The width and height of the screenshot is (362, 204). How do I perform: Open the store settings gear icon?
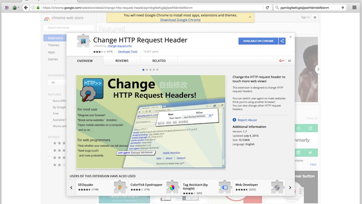(x=315, y=17)
